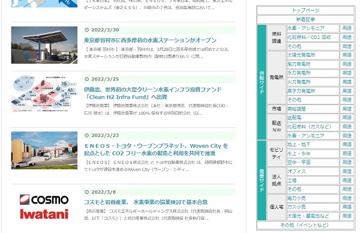Open 空中・宇宙 mobility category

(299, 163)
